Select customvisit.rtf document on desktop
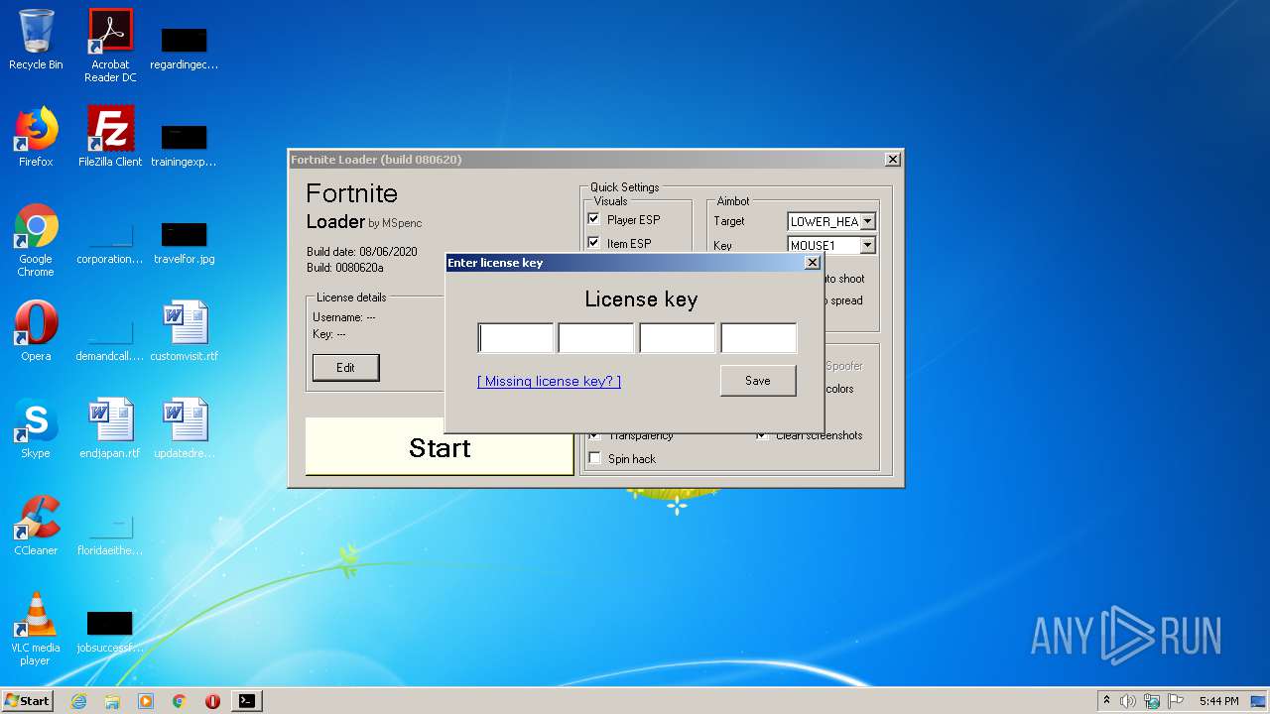 (x=184, y=331)
